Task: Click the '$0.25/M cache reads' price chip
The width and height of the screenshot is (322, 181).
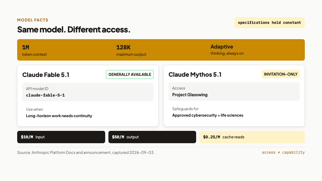Action: (252, 137)
